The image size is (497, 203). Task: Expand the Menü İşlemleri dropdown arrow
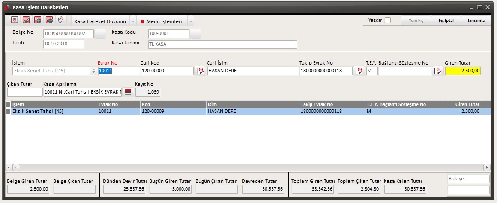pyautogui.click(x=191, y=21)
